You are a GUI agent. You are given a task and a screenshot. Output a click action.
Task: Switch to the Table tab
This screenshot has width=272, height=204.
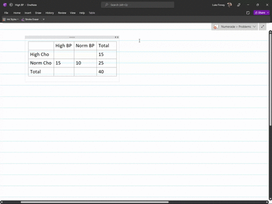click(92, 13)
